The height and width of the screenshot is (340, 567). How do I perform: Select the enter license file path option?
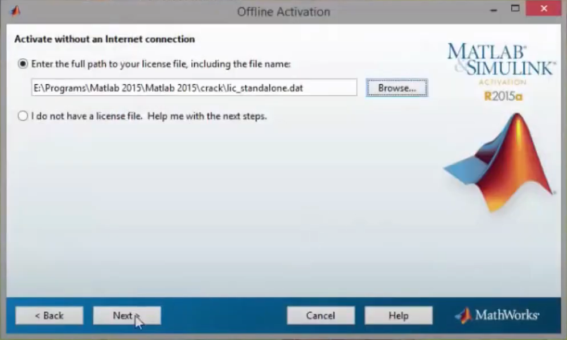[x=23, y=64]
